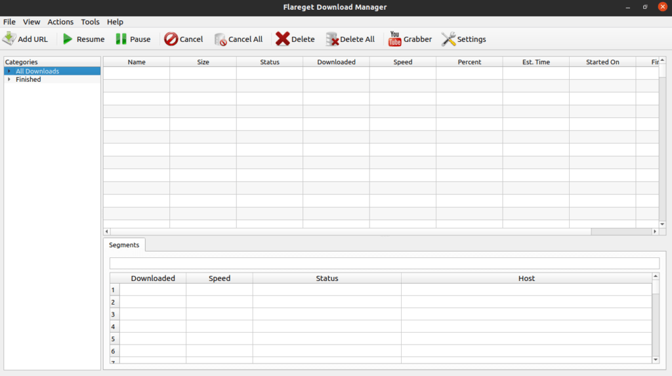Open the Actions menu

click(x=60, y=22)
